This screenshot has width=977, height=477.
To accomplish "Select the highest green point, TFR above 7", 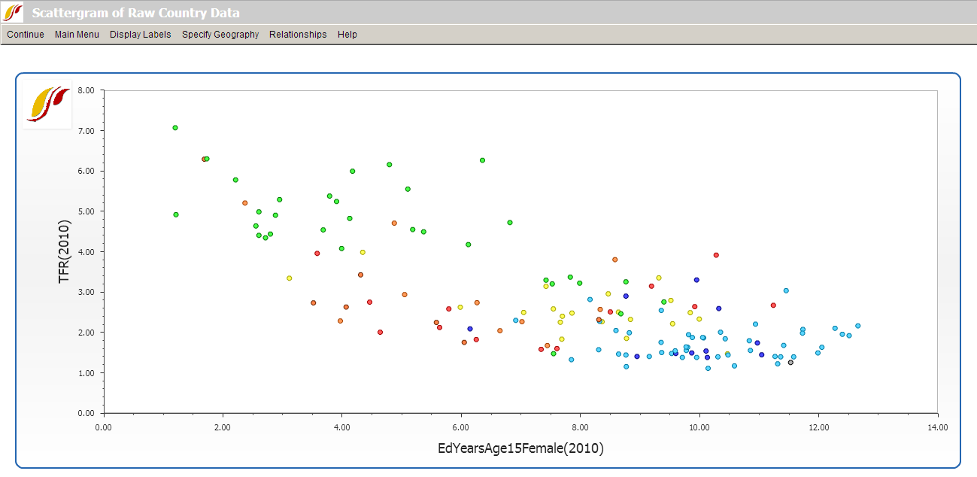I will tap(175, 128).
